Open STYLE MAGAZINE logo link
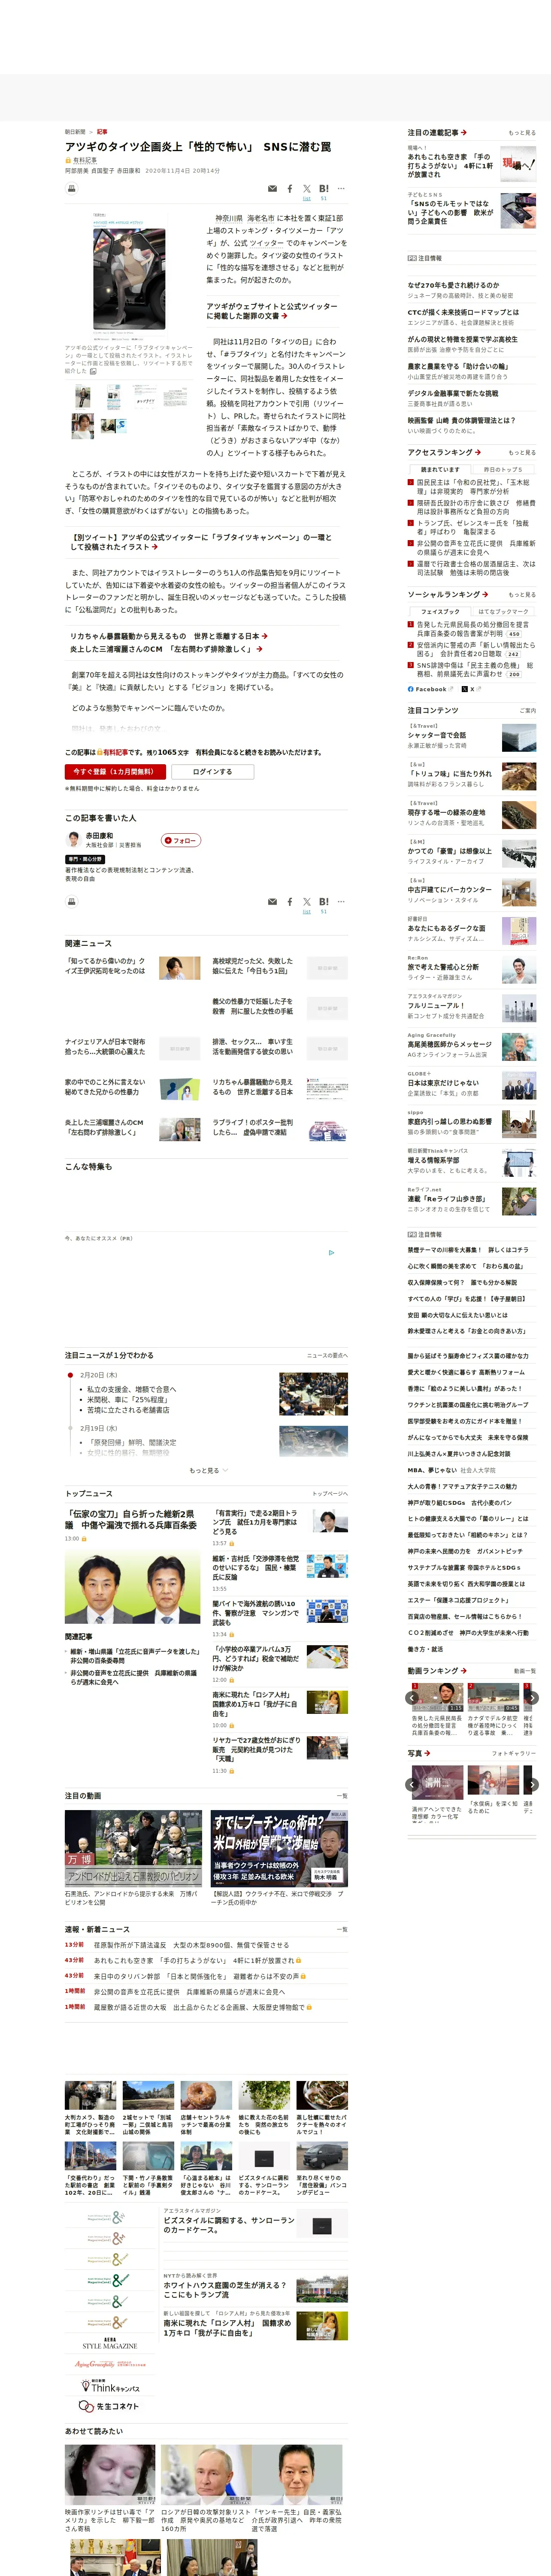Viewport: 551px width, 2576px height. [110, 2343]
